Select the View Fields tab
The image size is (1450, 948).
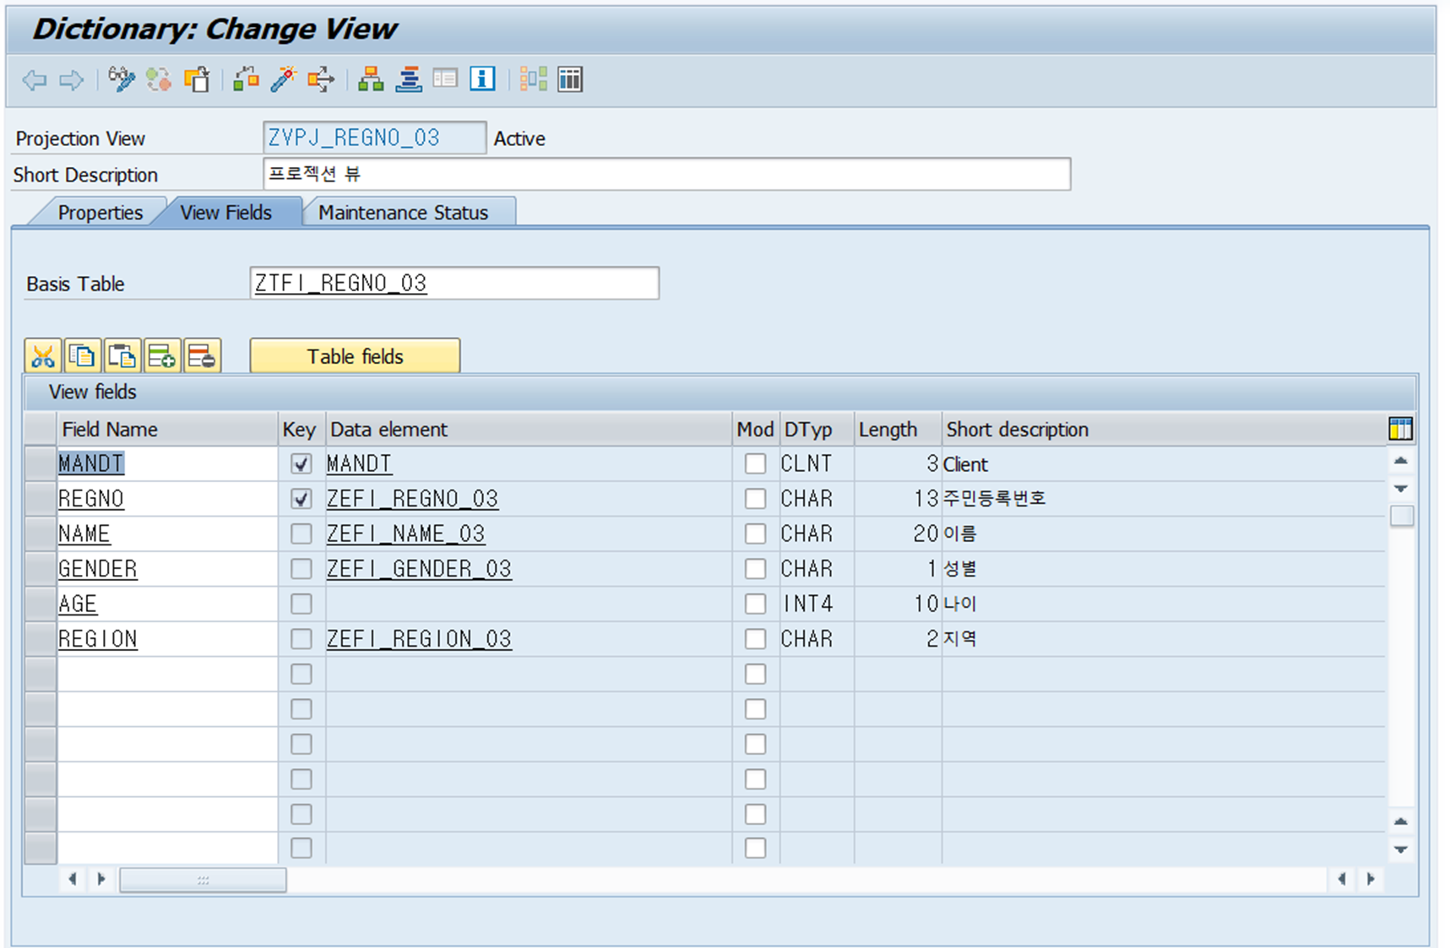pos(225,213)
